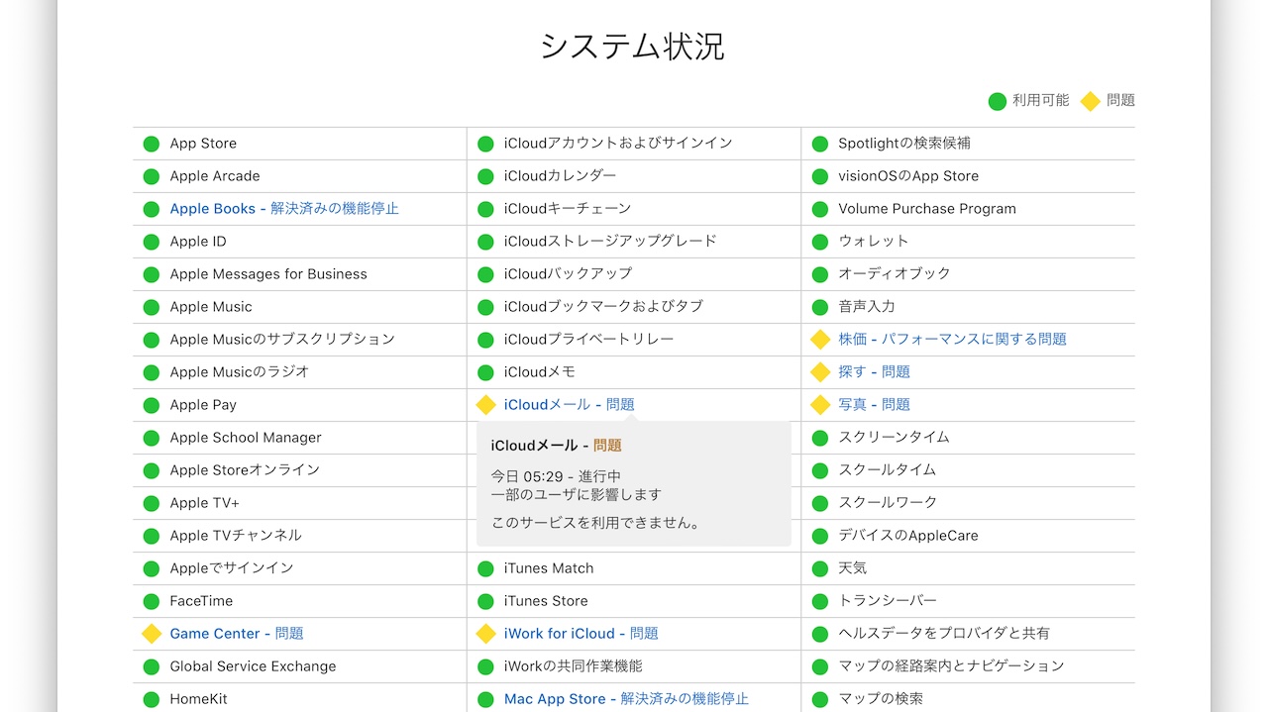Click the スクールワーク entry
This screenshot has width=1268, height=712.
(888, 503)
